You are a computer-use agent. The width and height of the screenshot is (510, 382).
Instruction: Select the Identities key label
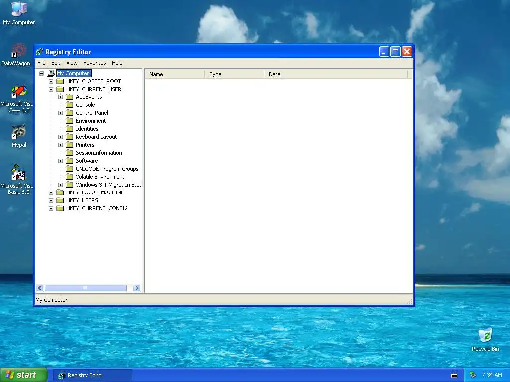click(x=87, y=129)
